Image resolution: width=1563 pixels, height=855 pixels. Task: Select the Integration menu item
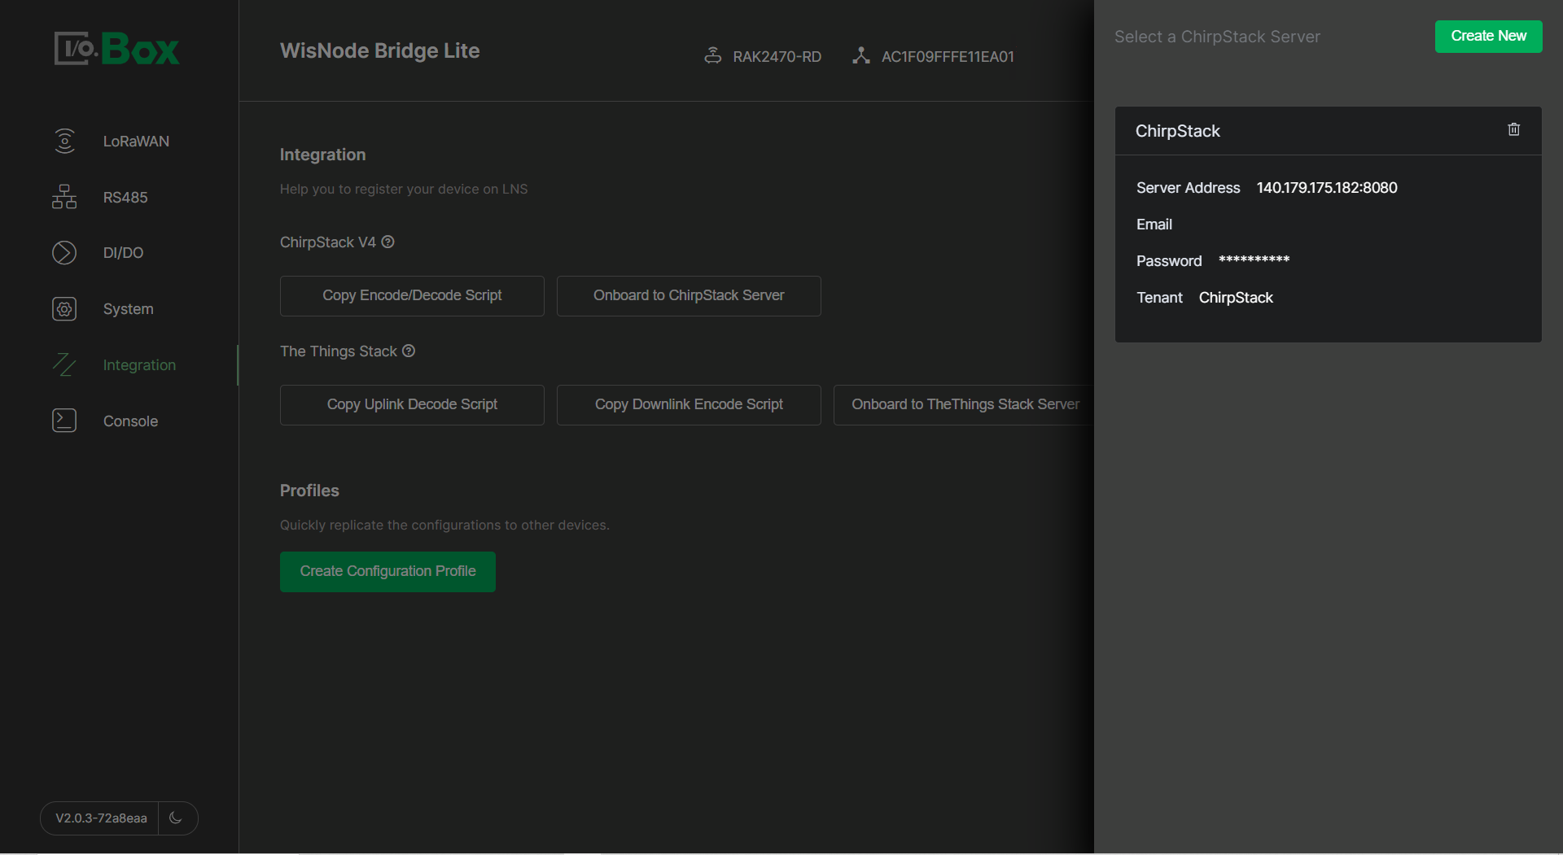pyautogui.click(x=139, y=365)
